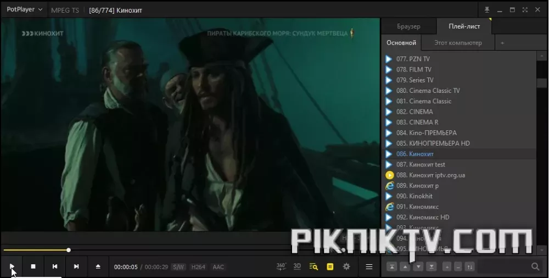
Task: Select 088. Кинохит iptv.org.ua channel
Action: (x=458, y=175)
